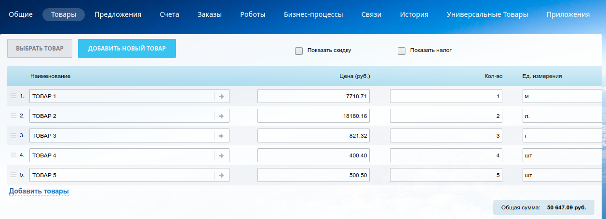Open the Предложения tab

(x=118, y=14)
